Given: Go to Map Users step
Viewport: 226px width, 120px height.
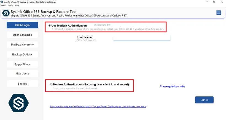Looking at the screenshot, I should (x=22, y=74).
